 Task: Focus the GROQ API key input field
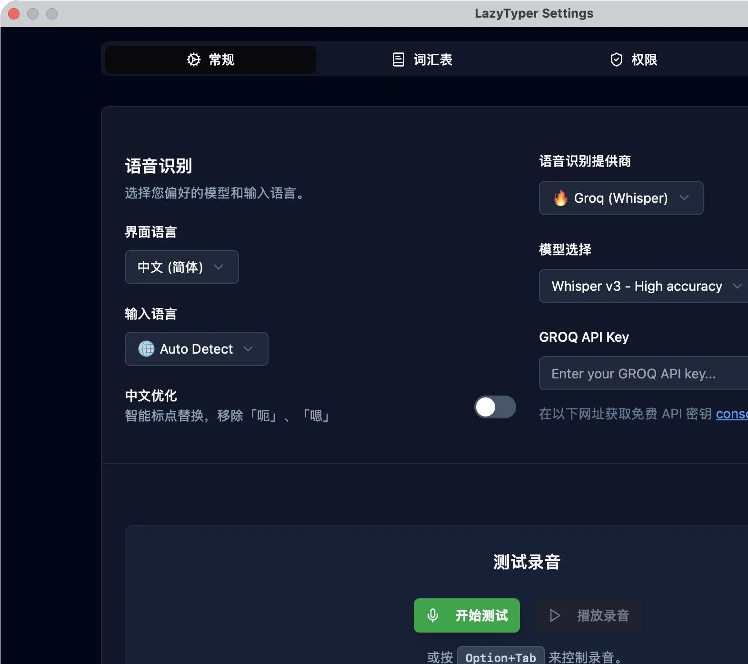point(644,373)
